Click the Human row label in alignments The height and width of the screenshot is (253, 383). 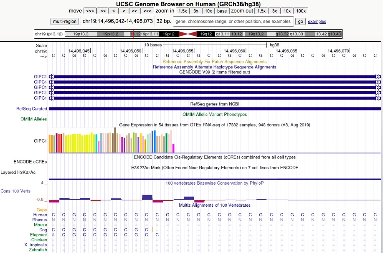(40, 215)
